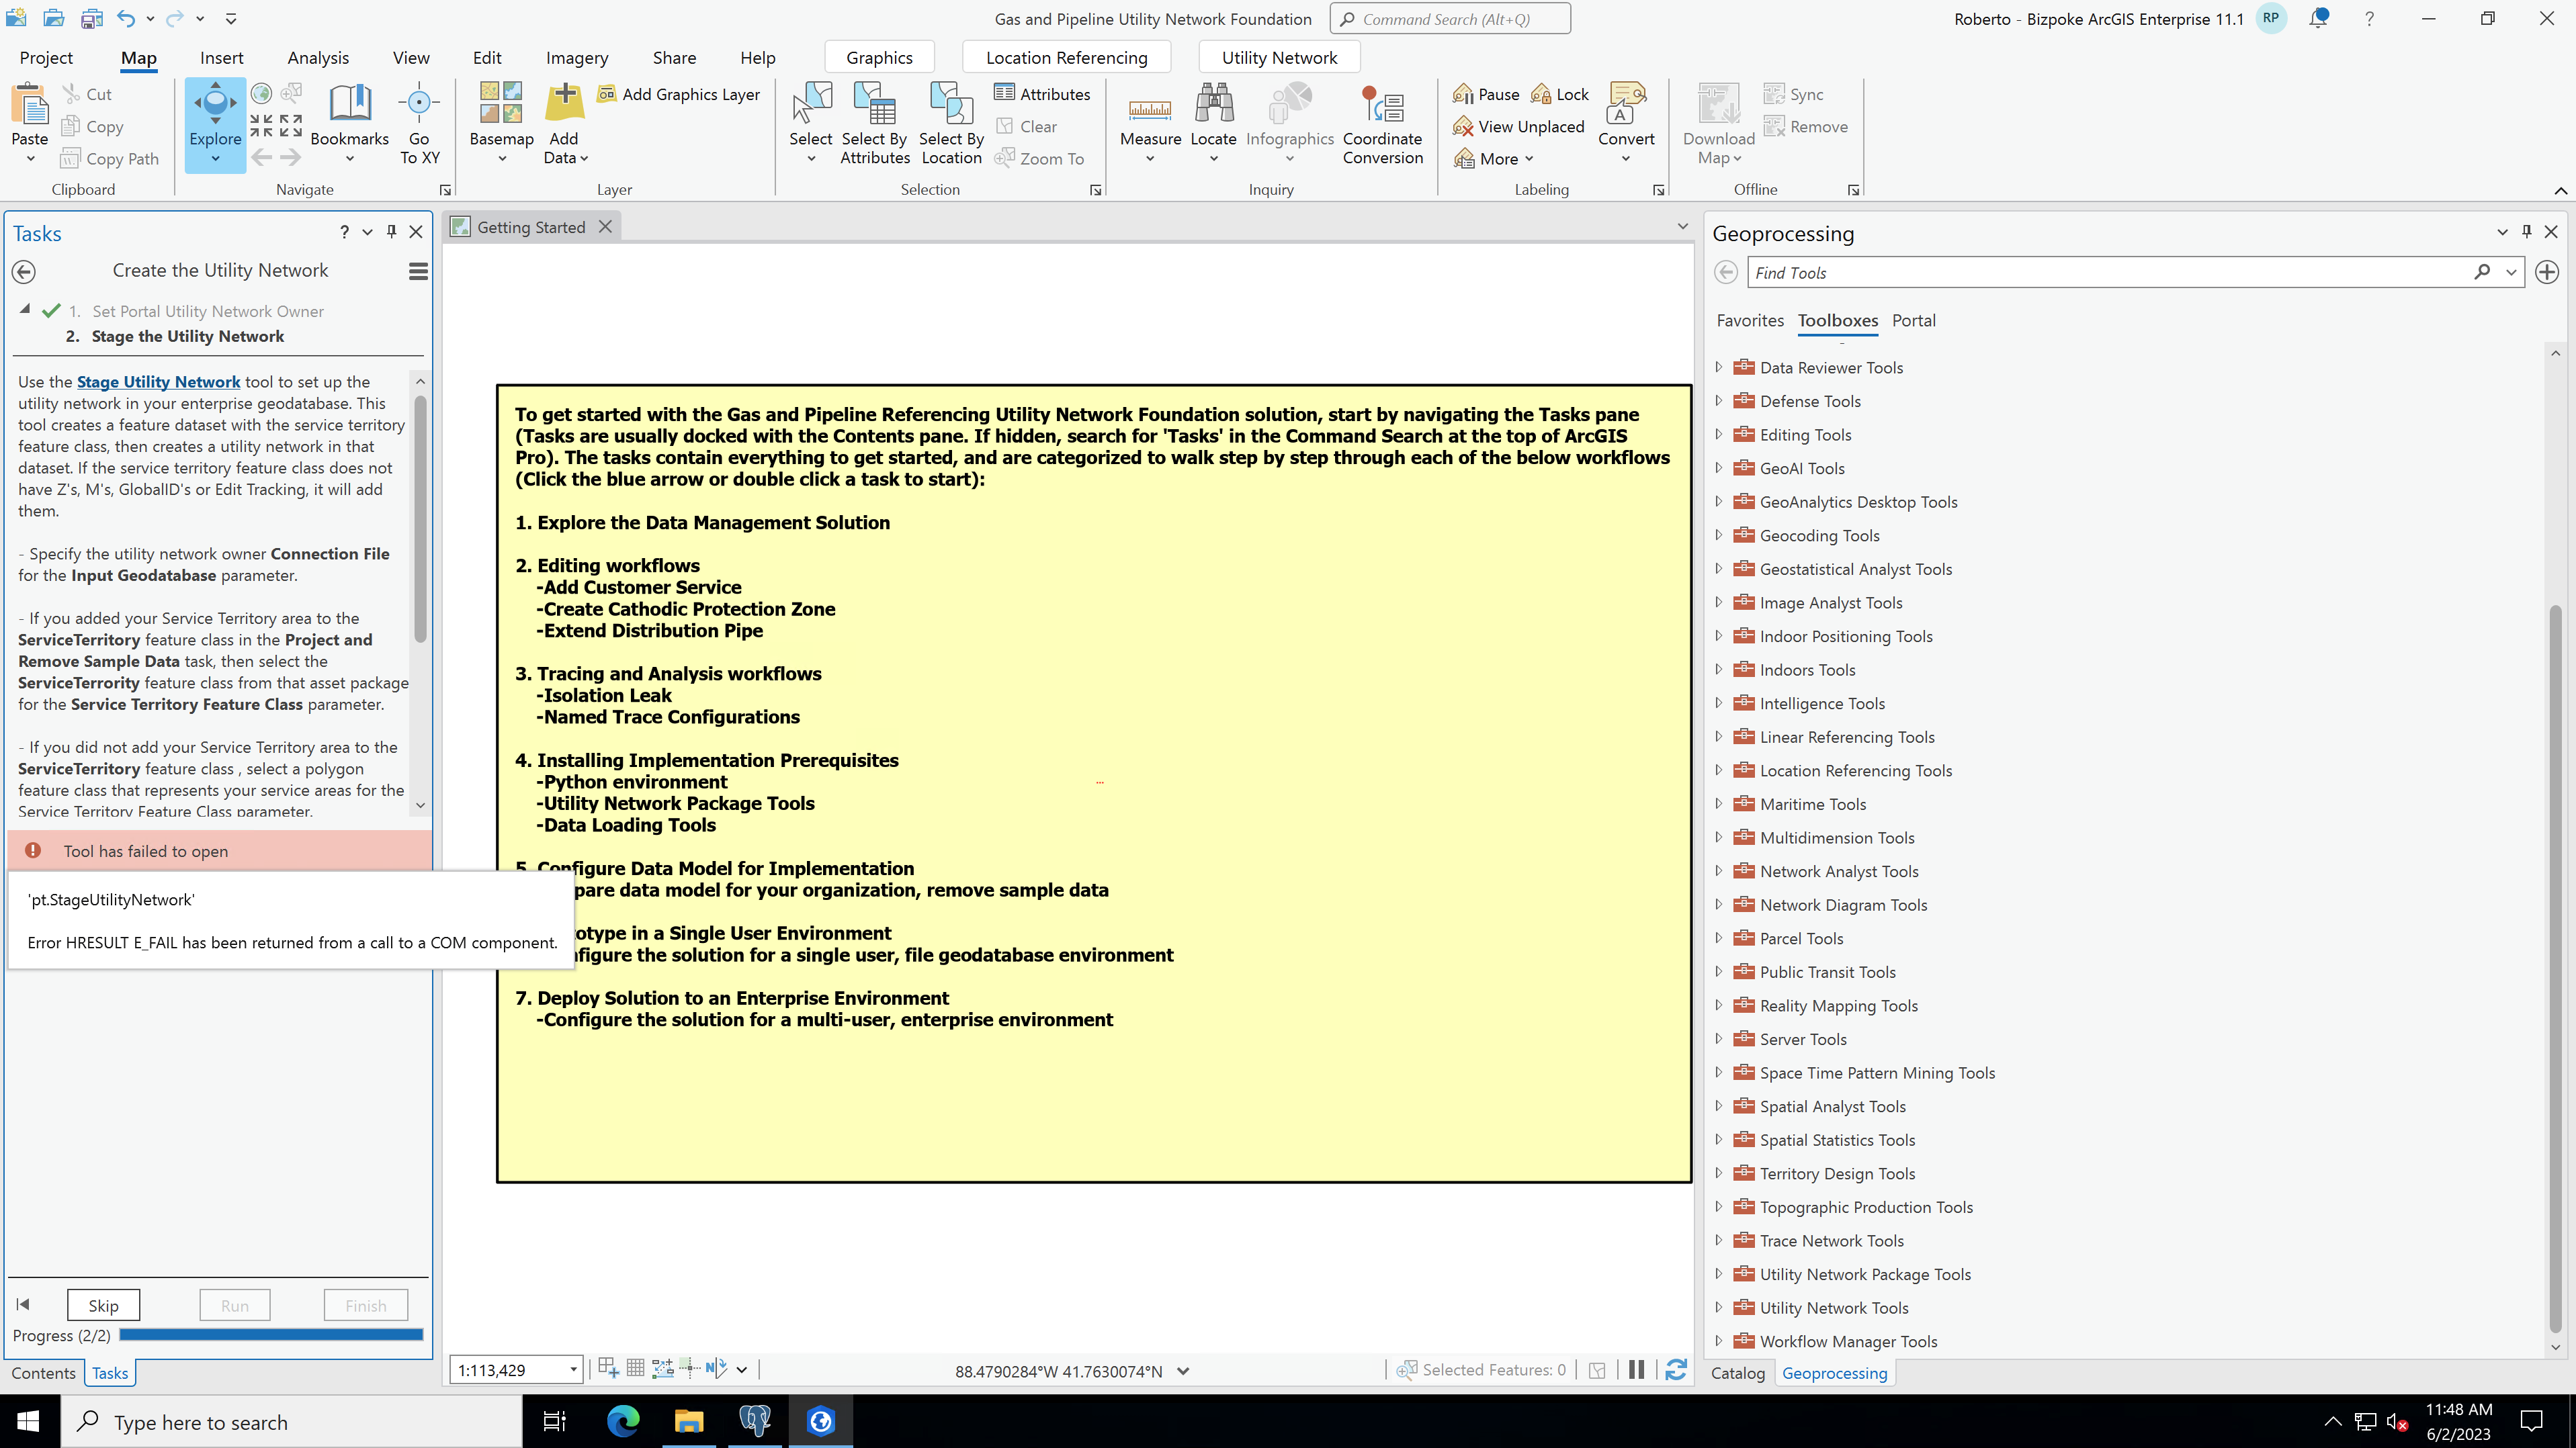Open the Analysis ribbon tab

(318, 58)
